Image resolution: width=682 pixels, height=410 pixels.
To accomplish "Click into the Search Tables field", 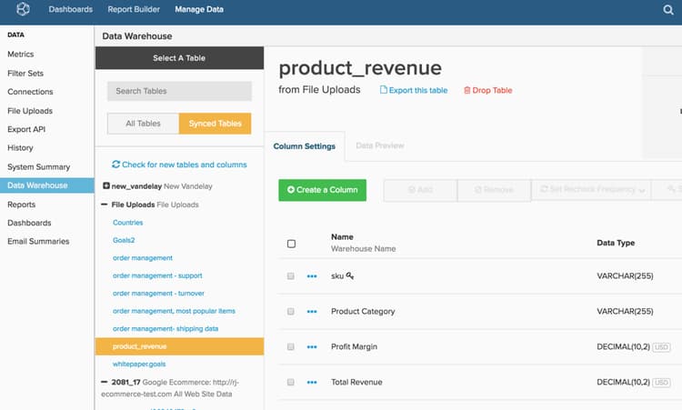I will tap(179, 91).
